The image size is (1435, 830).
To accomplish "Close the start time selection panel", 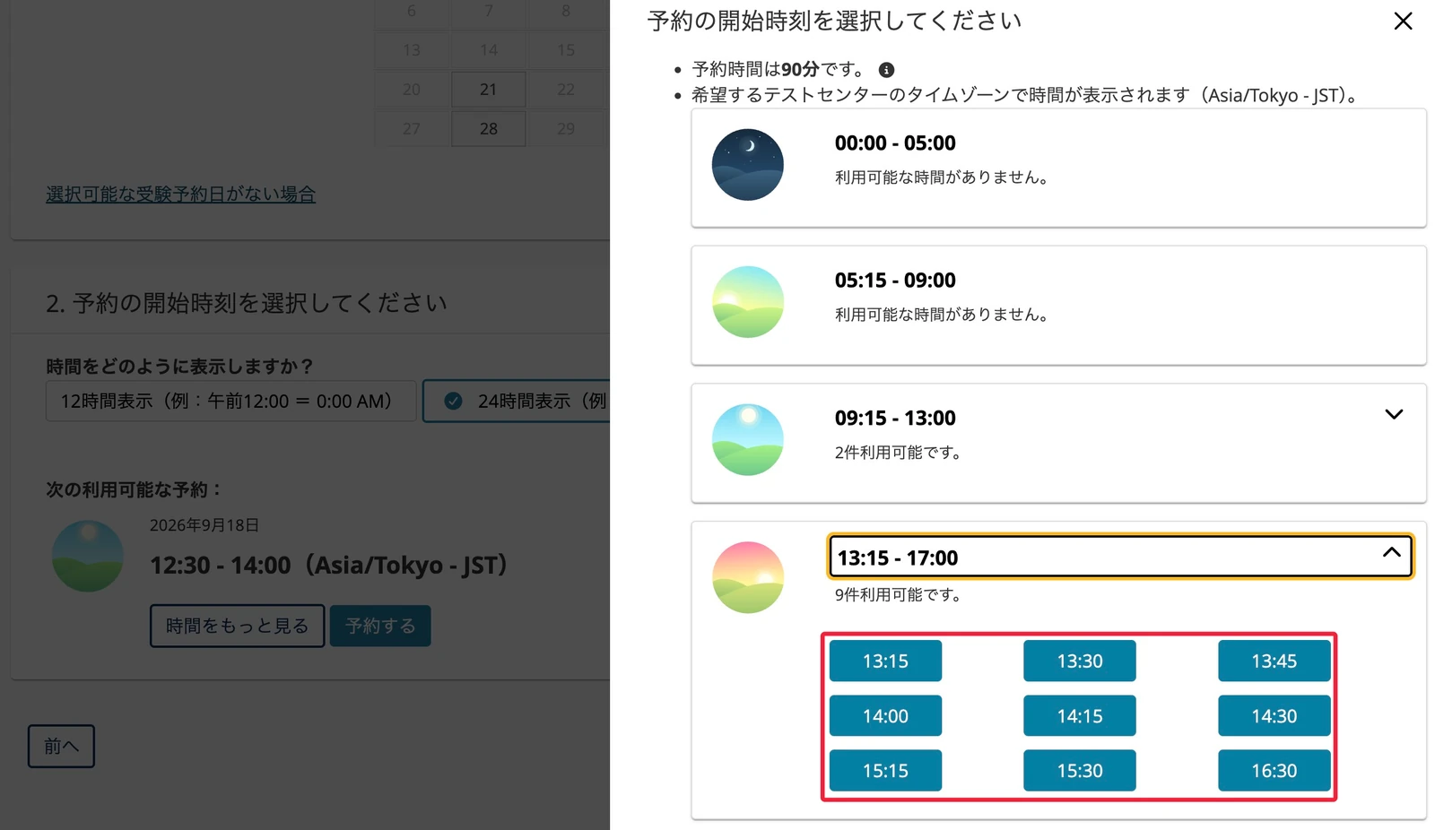I will (1403, 21).
